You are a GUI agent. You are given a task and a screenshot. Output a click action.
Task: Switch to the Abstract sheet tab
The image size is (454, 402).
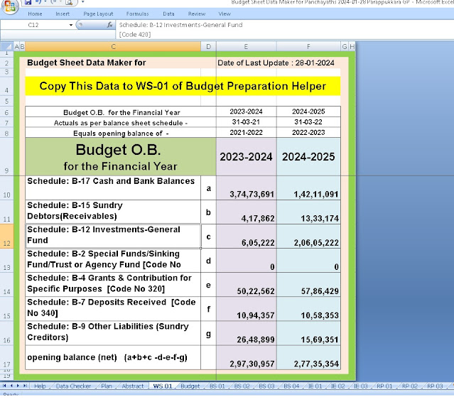point(133,386)
